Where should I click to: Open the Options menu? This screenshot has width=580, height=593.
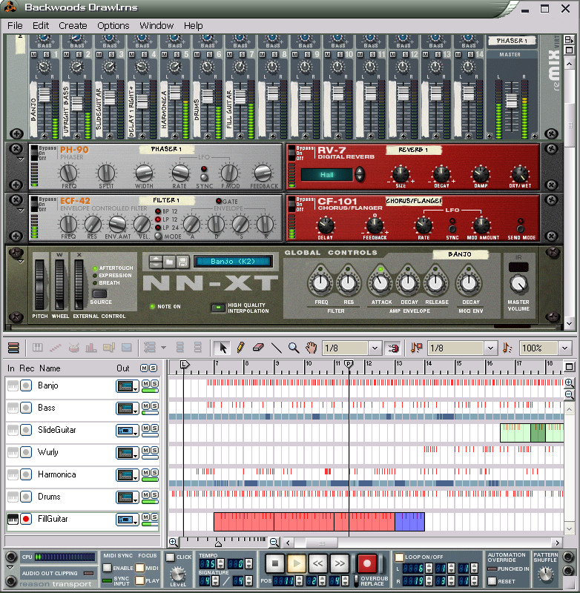click(113, 26)
